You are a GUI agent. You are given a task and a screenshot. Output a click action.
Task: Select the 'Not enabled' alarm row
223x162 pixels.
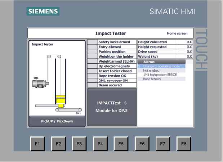tap(161, 71)
